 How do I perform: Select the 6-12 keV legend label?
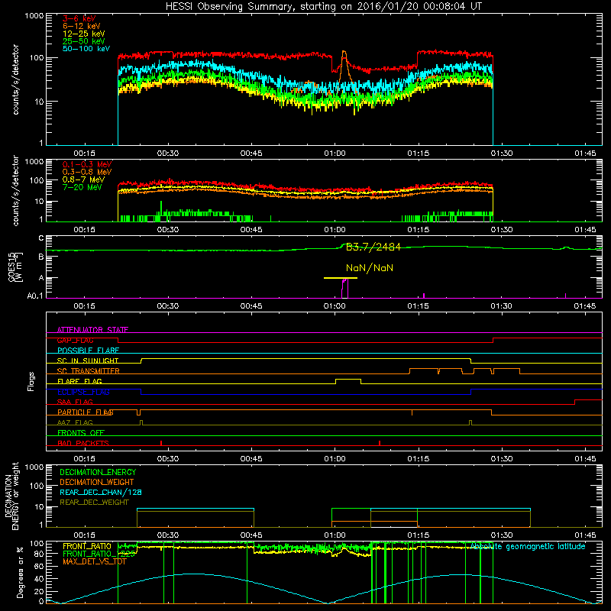pos(82,26)
